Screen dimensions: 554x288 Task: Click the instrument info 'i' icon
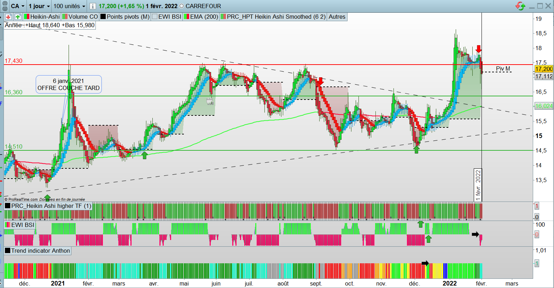coord(92,6)
